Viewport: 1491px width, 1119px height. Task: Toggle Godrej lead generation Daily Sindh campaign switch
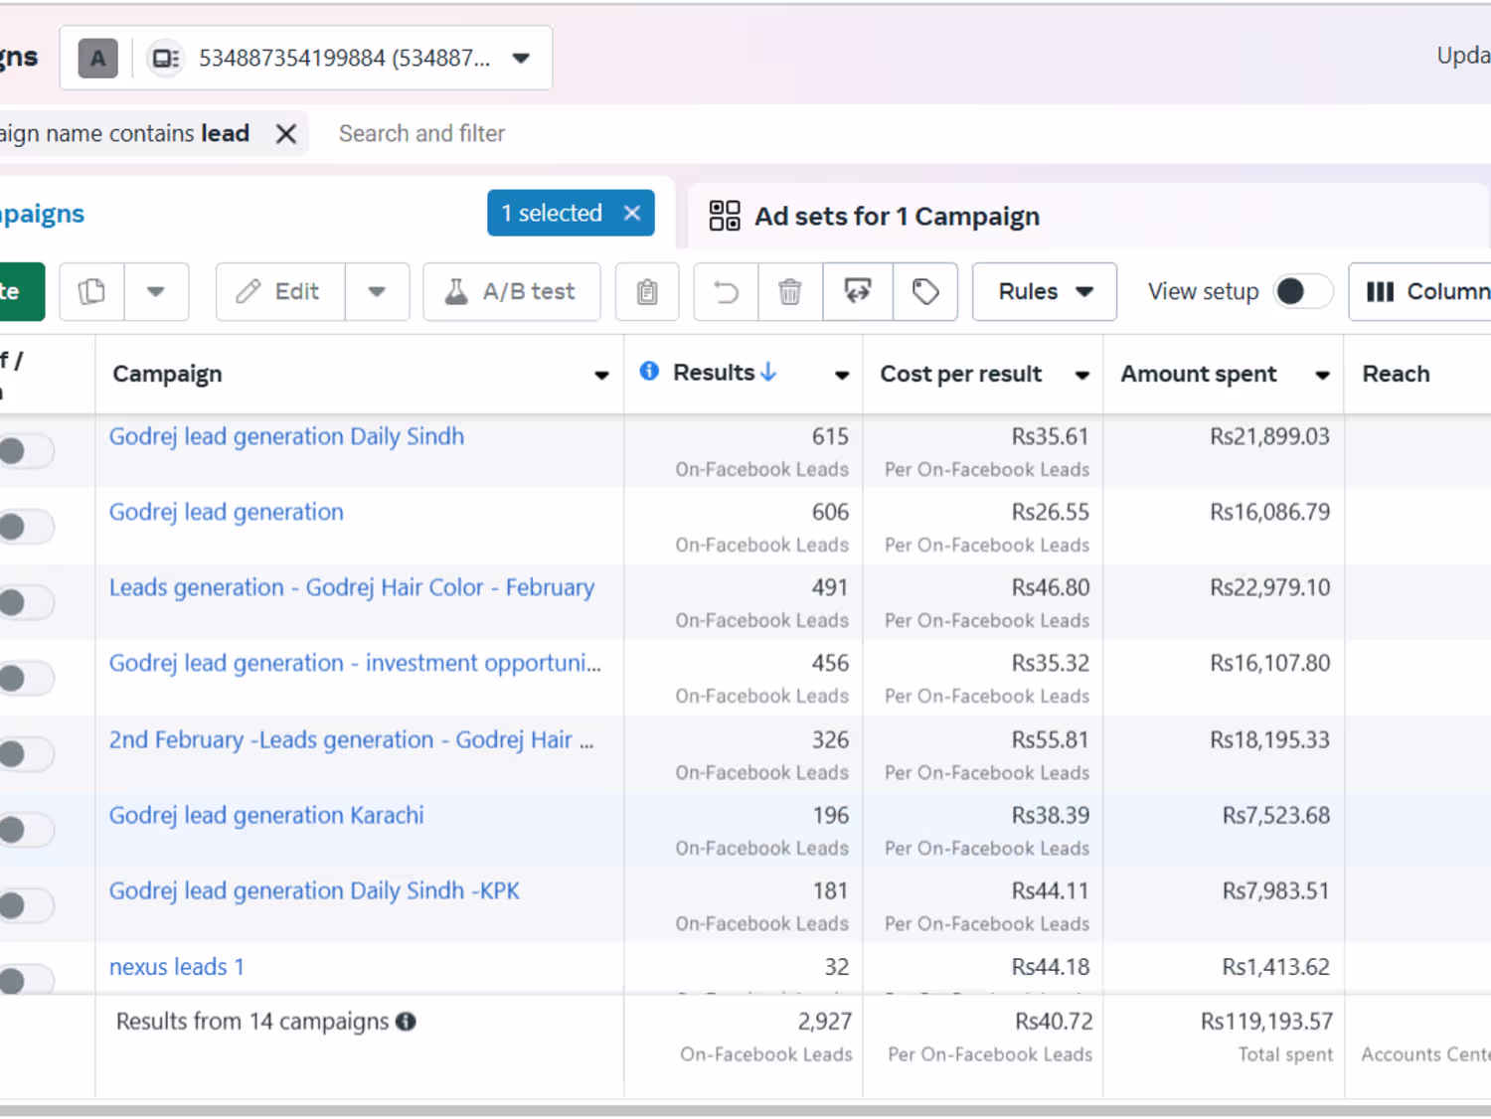pyautogui.click(x=24, y=451)
